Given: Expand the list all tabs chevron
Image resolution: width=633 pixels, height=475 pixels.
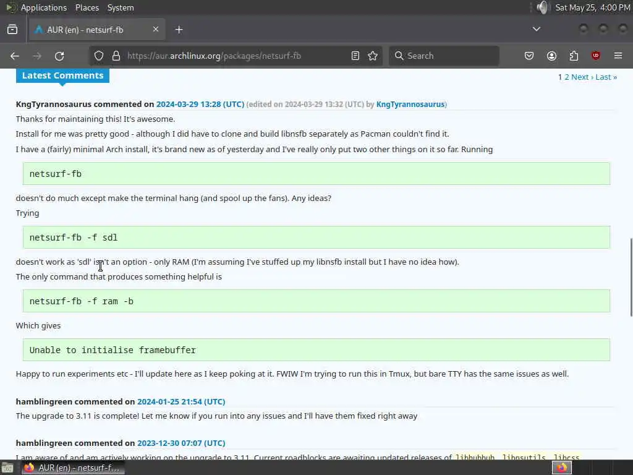Looking at the screenshot, I should coord(536,29).
